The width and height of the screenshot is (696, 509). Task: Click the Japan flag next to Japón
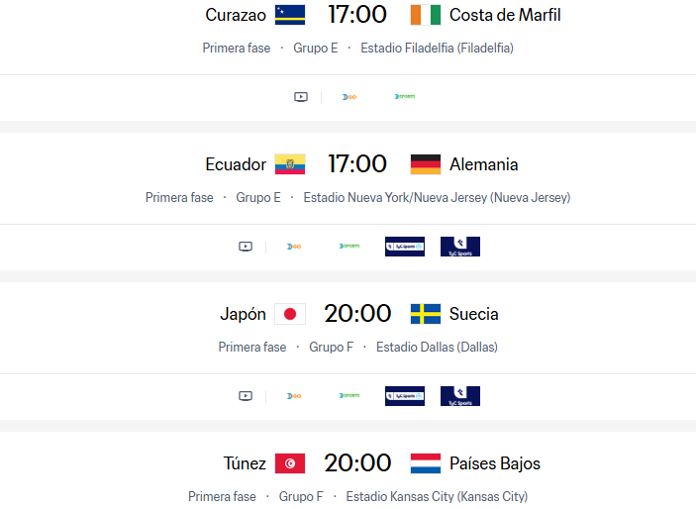[290, 314]
